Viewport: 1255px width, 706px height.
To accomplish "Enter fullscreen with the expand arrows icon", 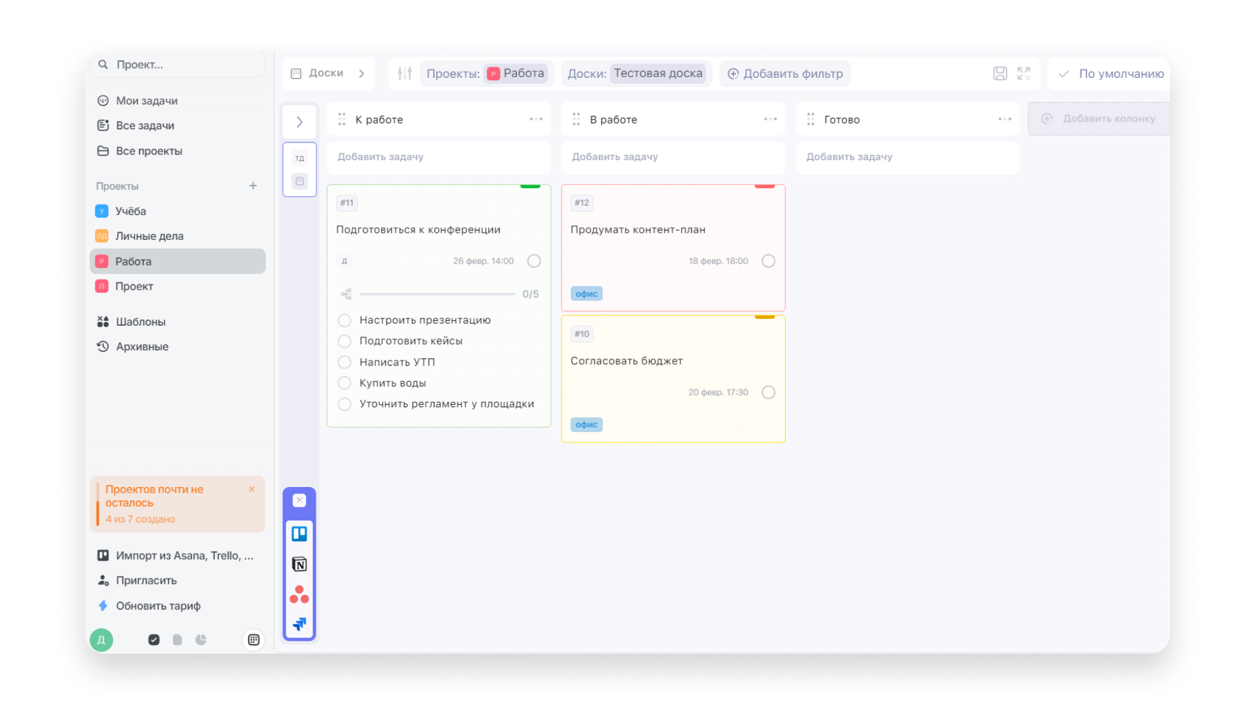I will 1024,73.
